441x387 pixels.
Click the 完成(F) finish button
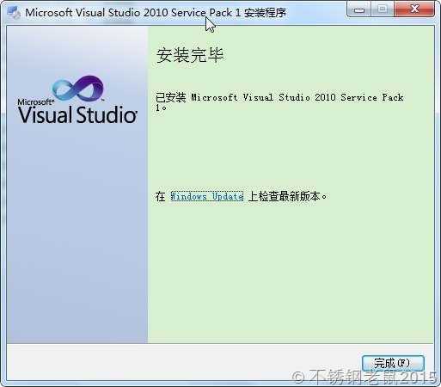click(x=393, y=363)
